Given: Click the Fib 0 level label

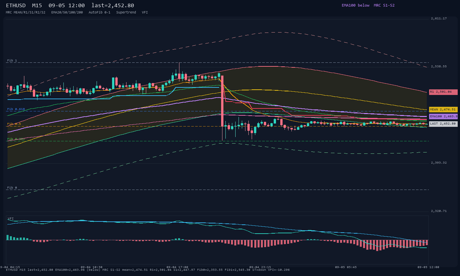Looking at the screenshot, I should point(12,188).
